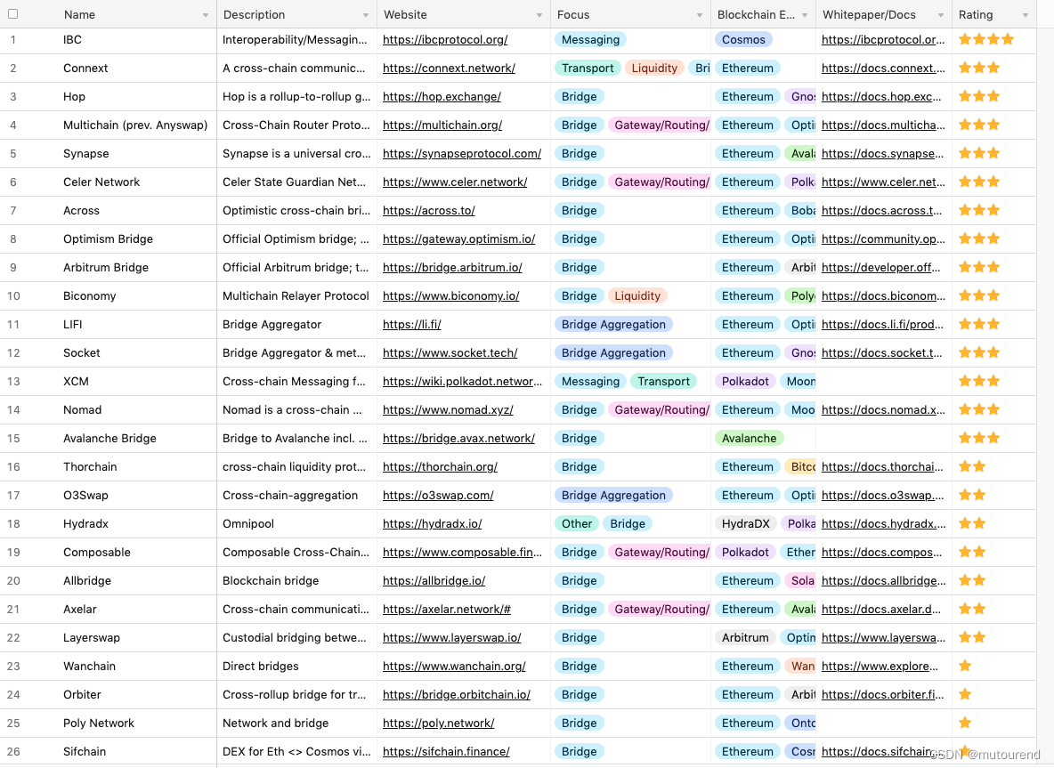Select the name cell 'Sifchain'
1054x768 pixels.
tap(85, 752)
